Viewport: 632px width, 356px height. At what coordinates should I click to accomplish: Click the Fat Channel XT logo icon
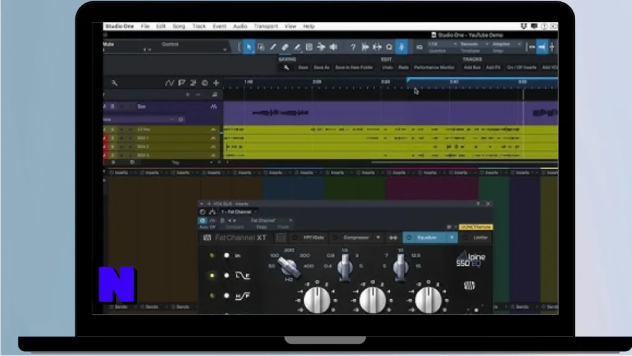click(207, 237)
